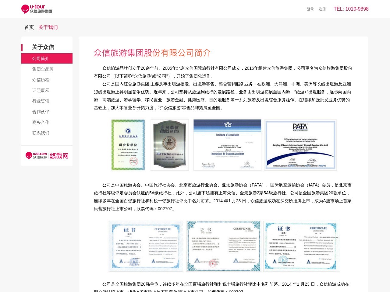
Task: View the 会员单位 Member of BTIA plaque image
Action: (x=170, y=145)
